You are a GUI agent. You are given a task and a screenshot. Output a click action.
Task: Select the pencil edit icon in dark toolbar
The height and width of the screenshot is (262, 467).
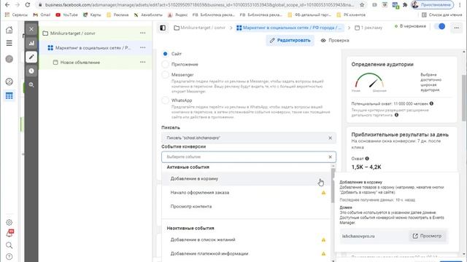pos(31,57)
